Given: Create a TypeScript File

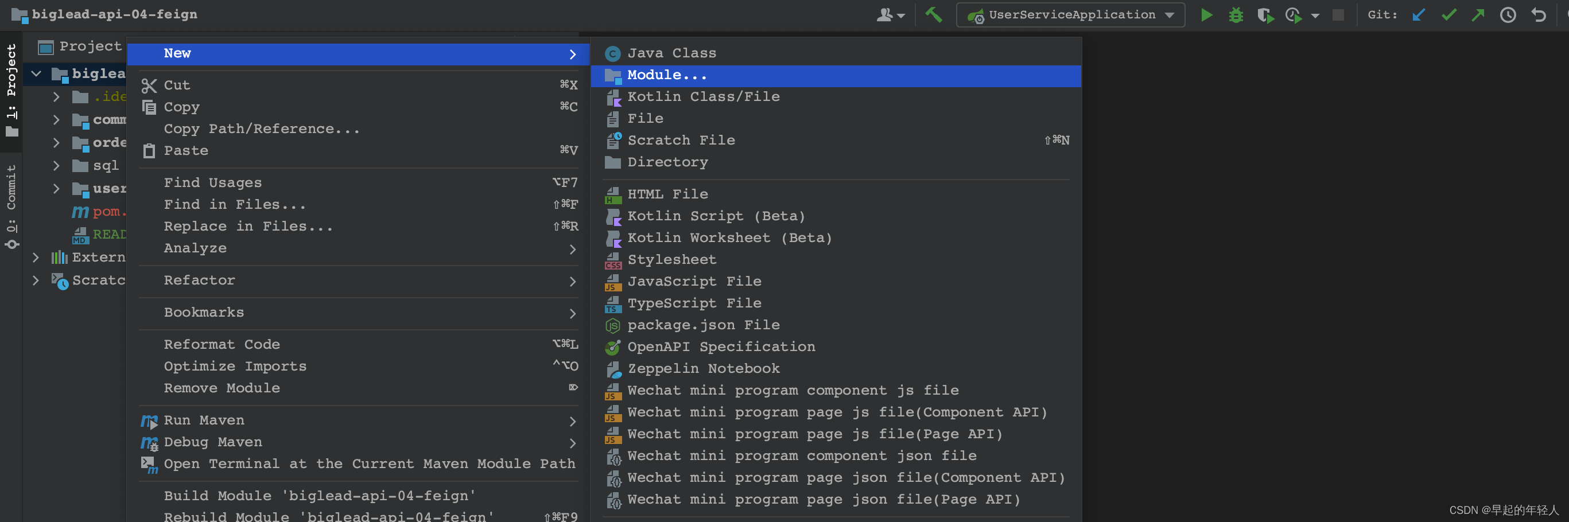Looking at the screenshot, I should tap(836, 303).
